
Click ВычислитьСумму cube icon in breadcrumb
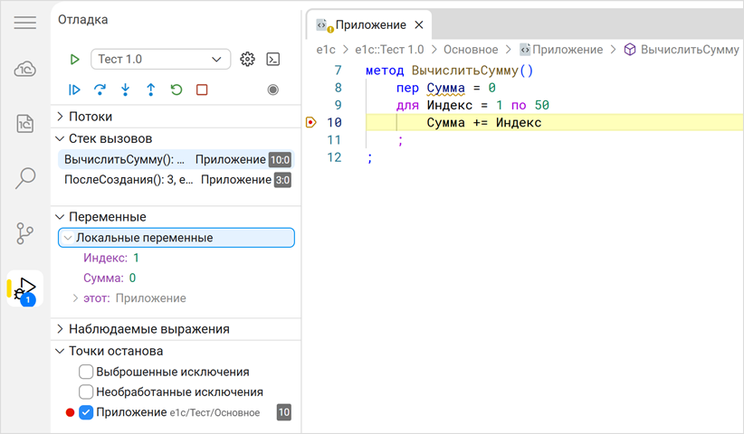coord(630,49)
